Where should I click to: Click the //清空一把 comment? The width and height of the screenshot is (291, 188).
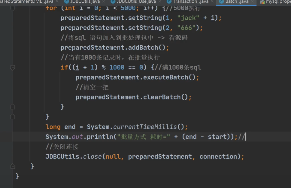point(92,87)
